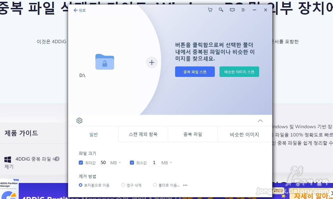The width and height of the screenshot is (333, 199).
Task: Uncheck the 최소값 checkbox
Action: (x=132, y=163)
